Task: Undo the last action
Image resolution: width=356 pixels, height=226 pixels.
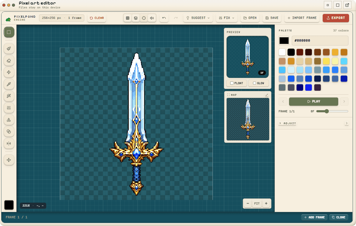Action: tap(164, 18)
